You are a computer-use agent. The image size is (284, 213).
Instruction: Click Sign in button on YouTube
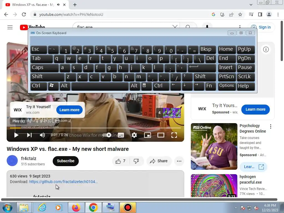261,27
